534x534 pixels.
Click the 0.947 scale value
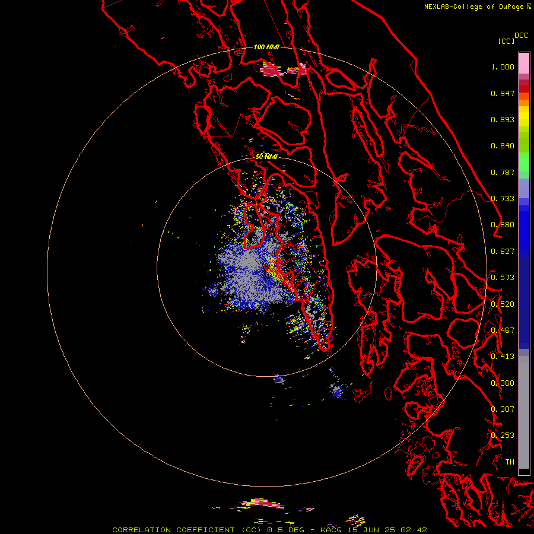coord(503,93)
